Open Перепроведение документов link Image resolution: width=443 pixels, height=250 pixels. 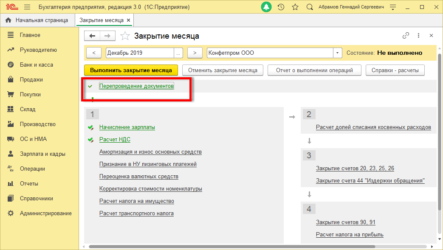[x=136, y=86]
